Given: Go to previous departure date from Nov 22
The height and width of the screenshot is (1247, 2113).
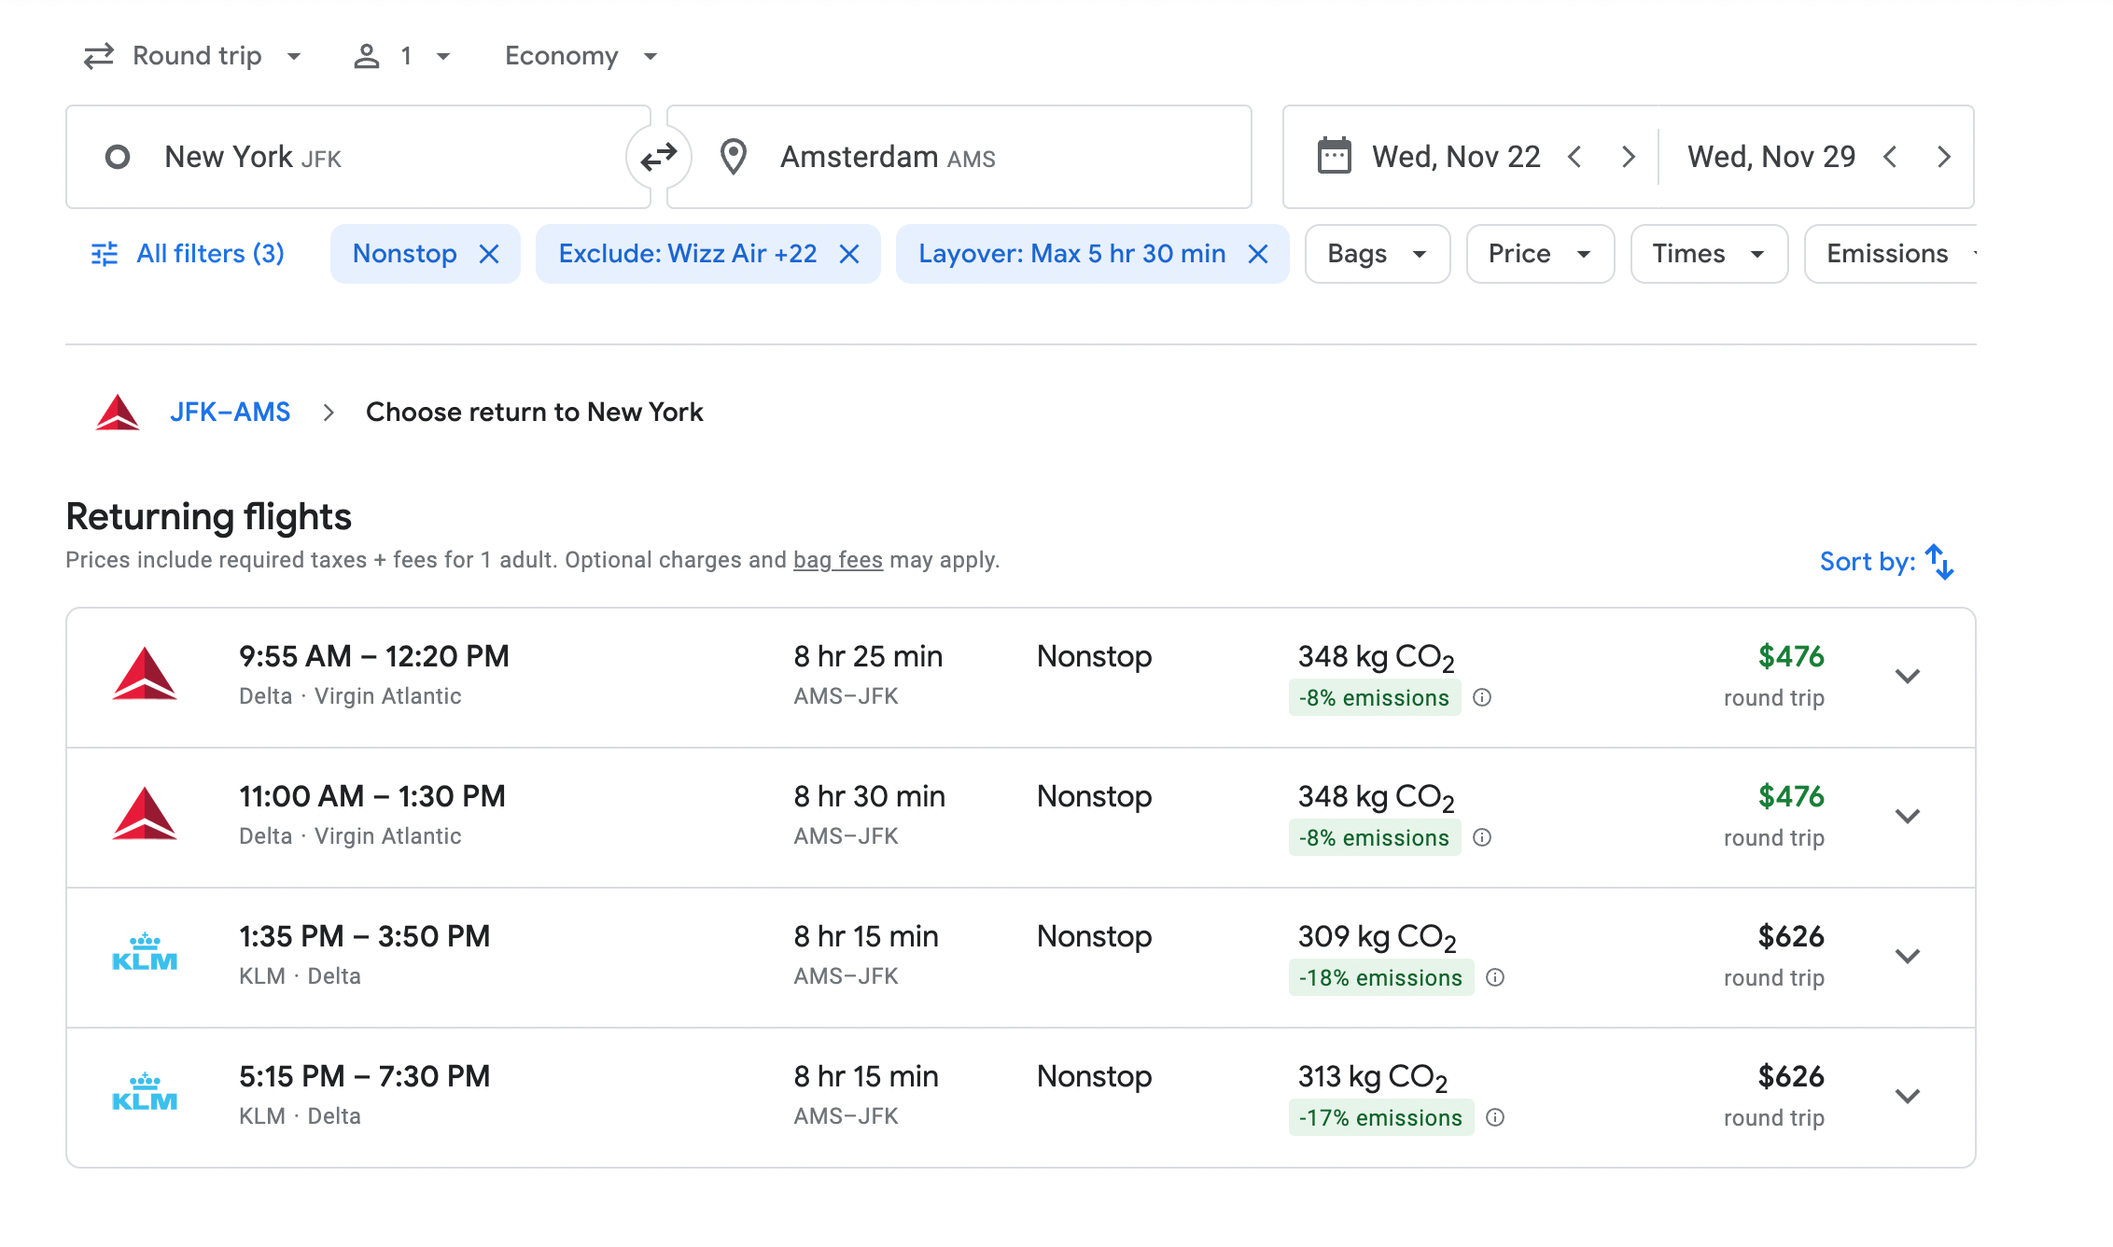Looking at the screenshot, I should coord(1575,157).
